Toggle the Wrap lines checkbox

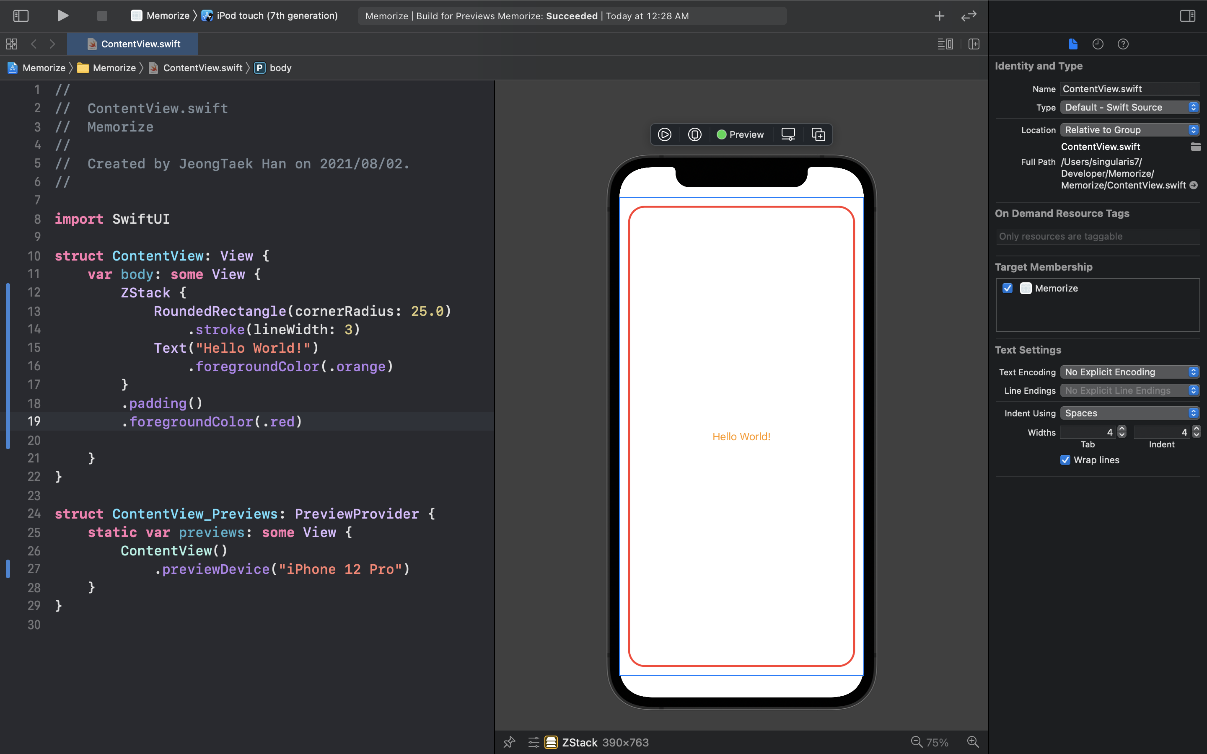tap(1065, 460)
